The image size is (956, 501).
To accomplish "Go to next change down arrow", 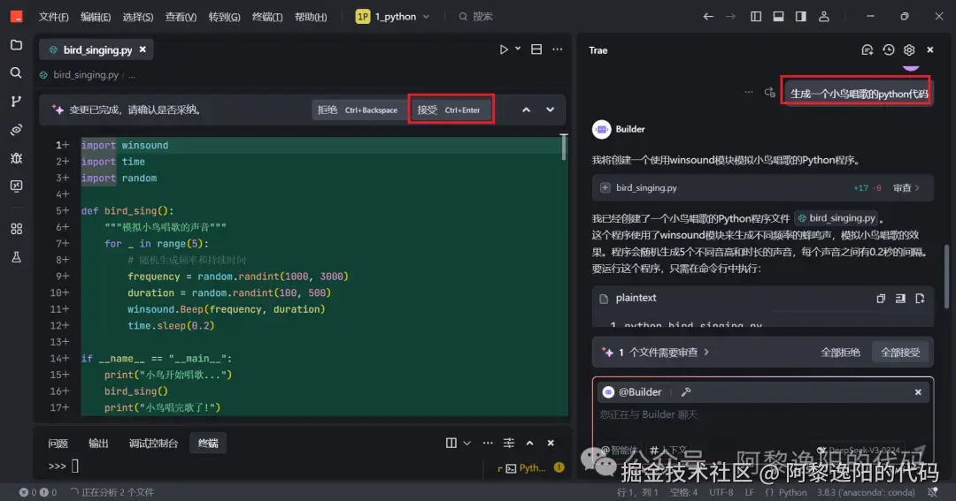I will (x=550, y=110).
